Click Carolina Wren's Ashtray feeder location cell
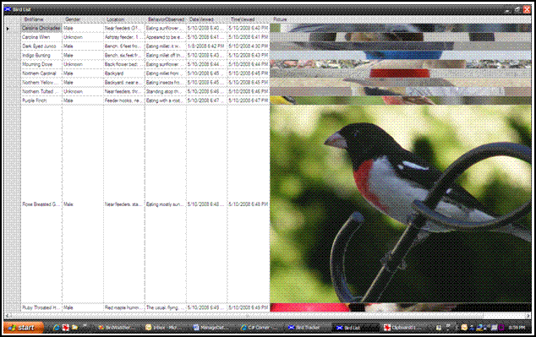The image size is (536, 337). tap(124, 37)
